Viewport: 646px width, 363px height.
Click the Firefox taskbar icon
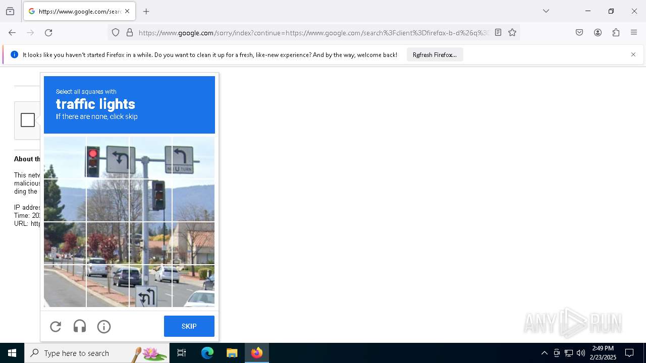(257, 353)
